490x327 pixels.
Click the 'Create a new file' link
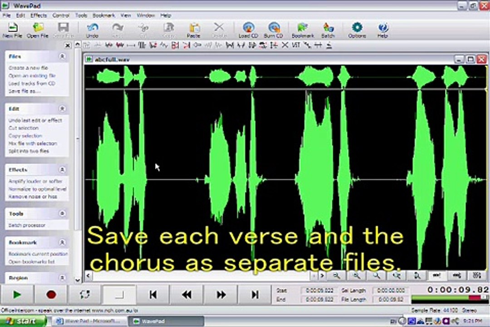click(28, 68)
